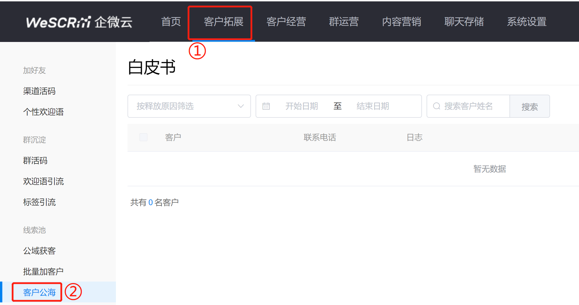This screenshot has width=579, height=305.
Task: Toggle the select-all checkbox in table header
Action: (143, 137)
